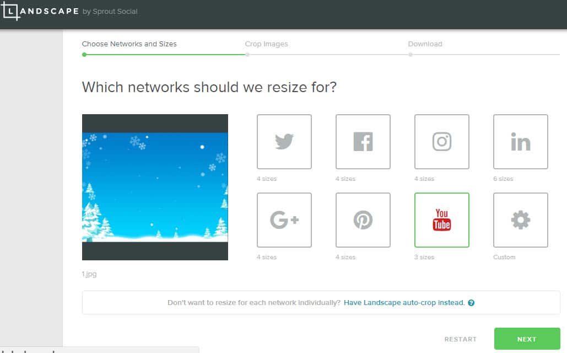The width and height of the screenshot is (567, 353).
Task: Select the LinkedIn network tile
Action: (521, 142)
